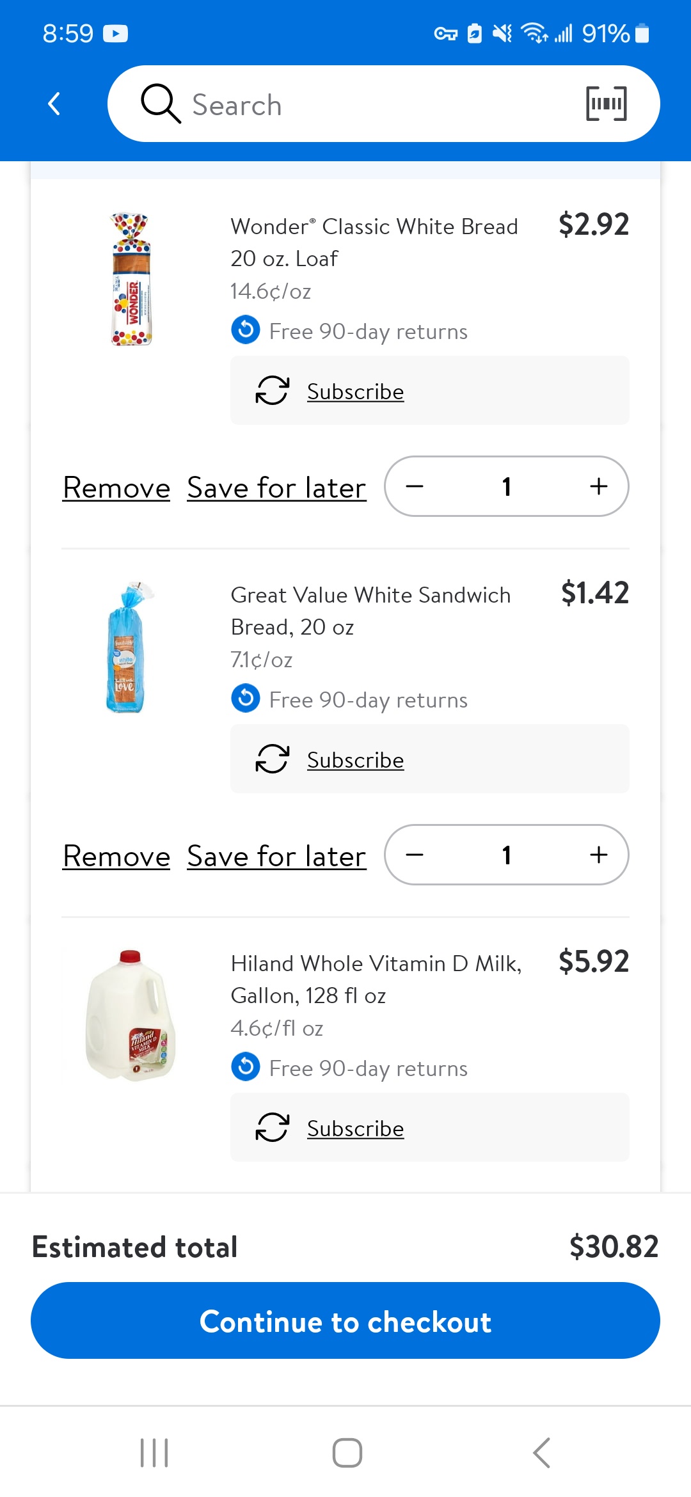This screenshot has width=691, height=1497.
Task: Click the subscribe refresh icon for Wonder Bread
Action: [273, 390]
